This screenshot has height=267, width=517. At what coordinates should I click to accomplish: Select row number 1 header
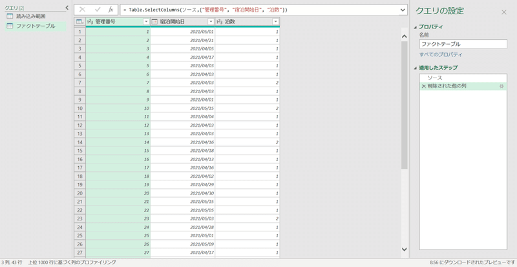[x=79, y=32]
